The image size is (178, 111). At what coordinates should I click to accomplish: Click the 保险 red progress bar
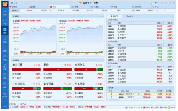57,69
